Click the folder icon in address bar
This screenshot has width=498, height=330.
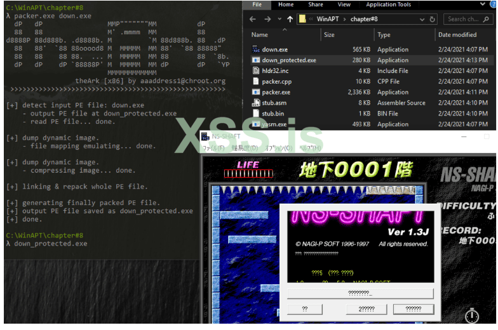[302, 19]
